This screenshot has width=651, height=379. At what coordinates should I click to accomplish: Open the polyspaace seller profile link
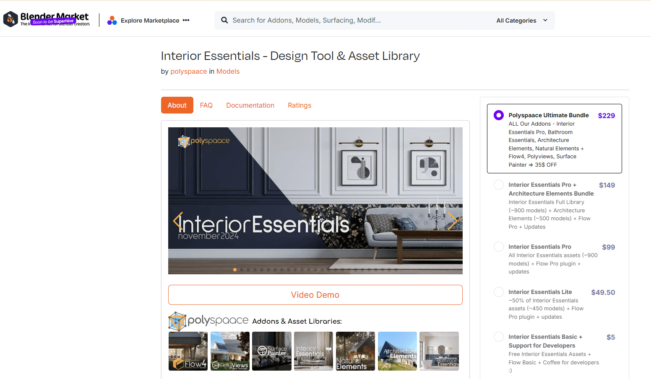click(x=188, y=71)
